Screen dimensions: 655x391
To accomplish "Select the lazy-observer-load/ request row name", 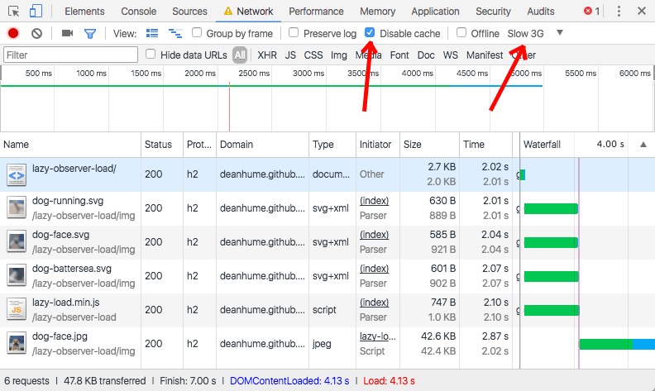I will coord(74,169).
